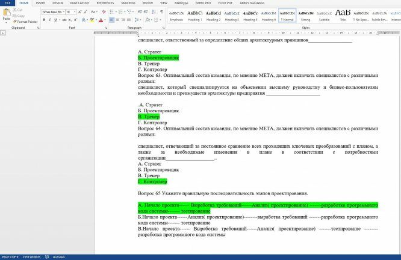401x260 pixels.
Task: Open Text Effects and Typography
Action: tap(84, 20)
